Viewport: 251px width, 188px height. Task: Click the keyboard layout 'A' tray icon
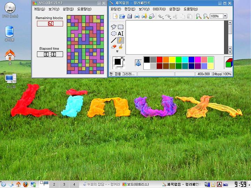point(219,184)
